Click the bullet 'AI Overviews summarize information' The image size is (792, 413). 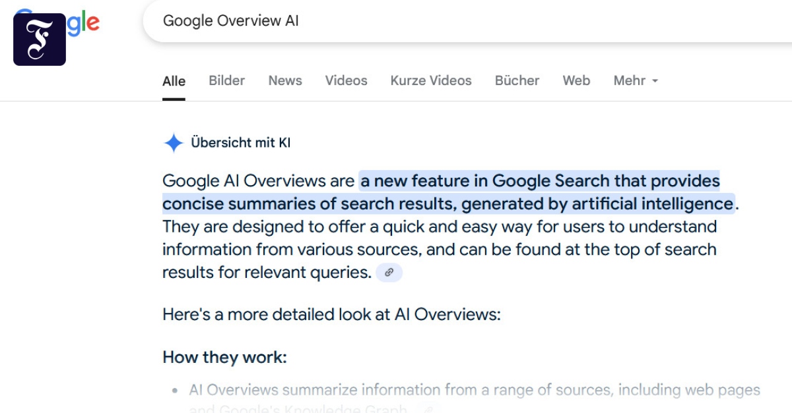(x=462, y=391)
